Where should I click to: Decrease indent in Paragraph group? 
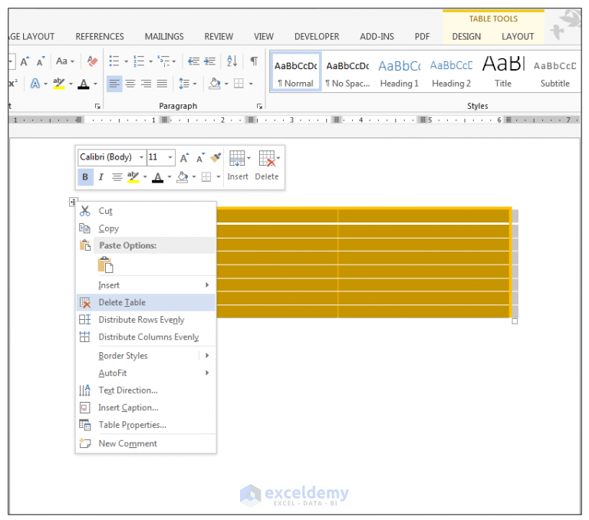[193, 61]
